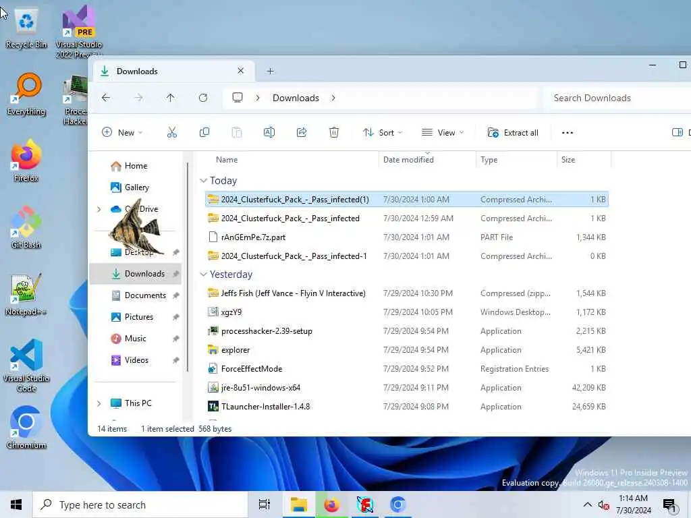The width and height of the screenshot is (691, 518).
Task: Select the rAnGEmPe.7z.part file
Action: click(406, 237)
